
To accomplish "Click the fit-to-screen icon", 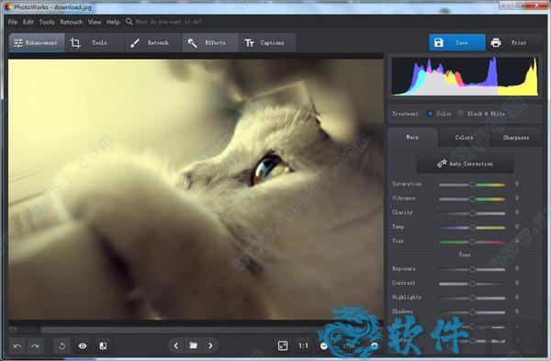I will click(283, 346).
